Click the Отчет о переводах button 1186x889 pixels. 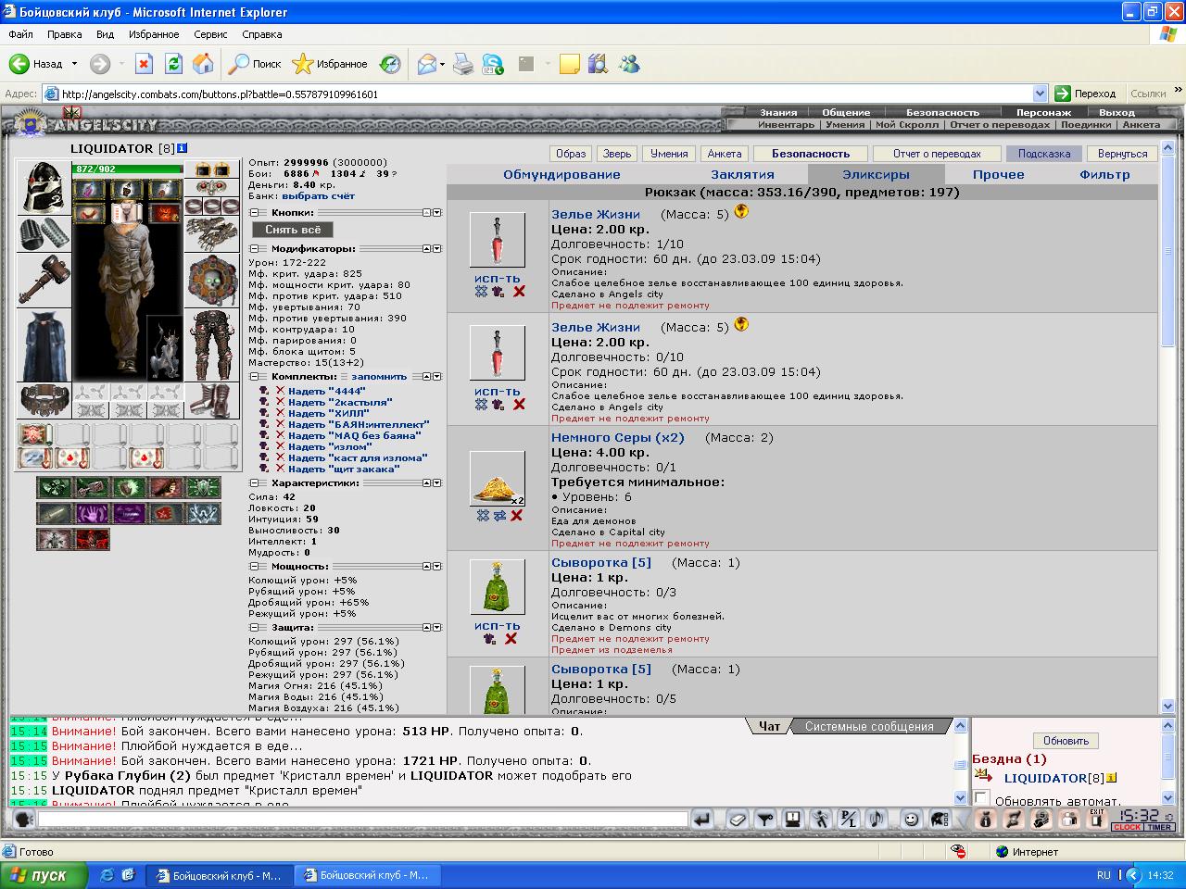point(937,154)
